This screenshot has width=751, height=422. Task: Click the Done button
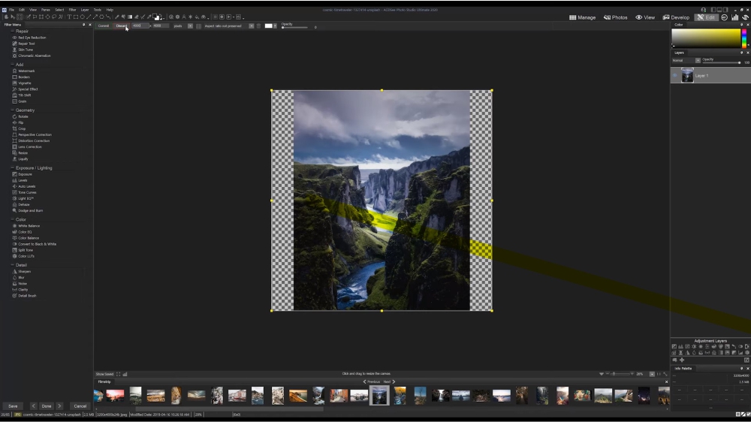[47, 406]
